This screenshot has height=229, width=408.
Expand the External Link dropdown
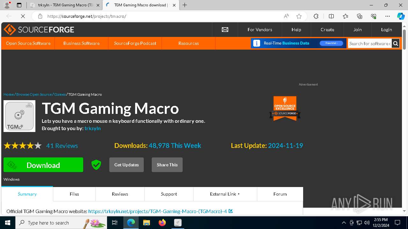tap(225, 194)
